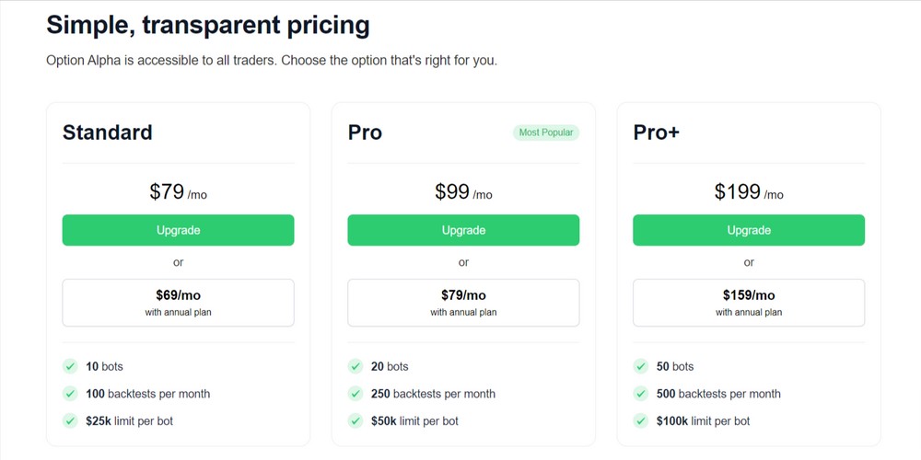Click the checkmark beside 250 backtests per month
Viewport: 921px width, 460px height.
click(x=356, y=394)
